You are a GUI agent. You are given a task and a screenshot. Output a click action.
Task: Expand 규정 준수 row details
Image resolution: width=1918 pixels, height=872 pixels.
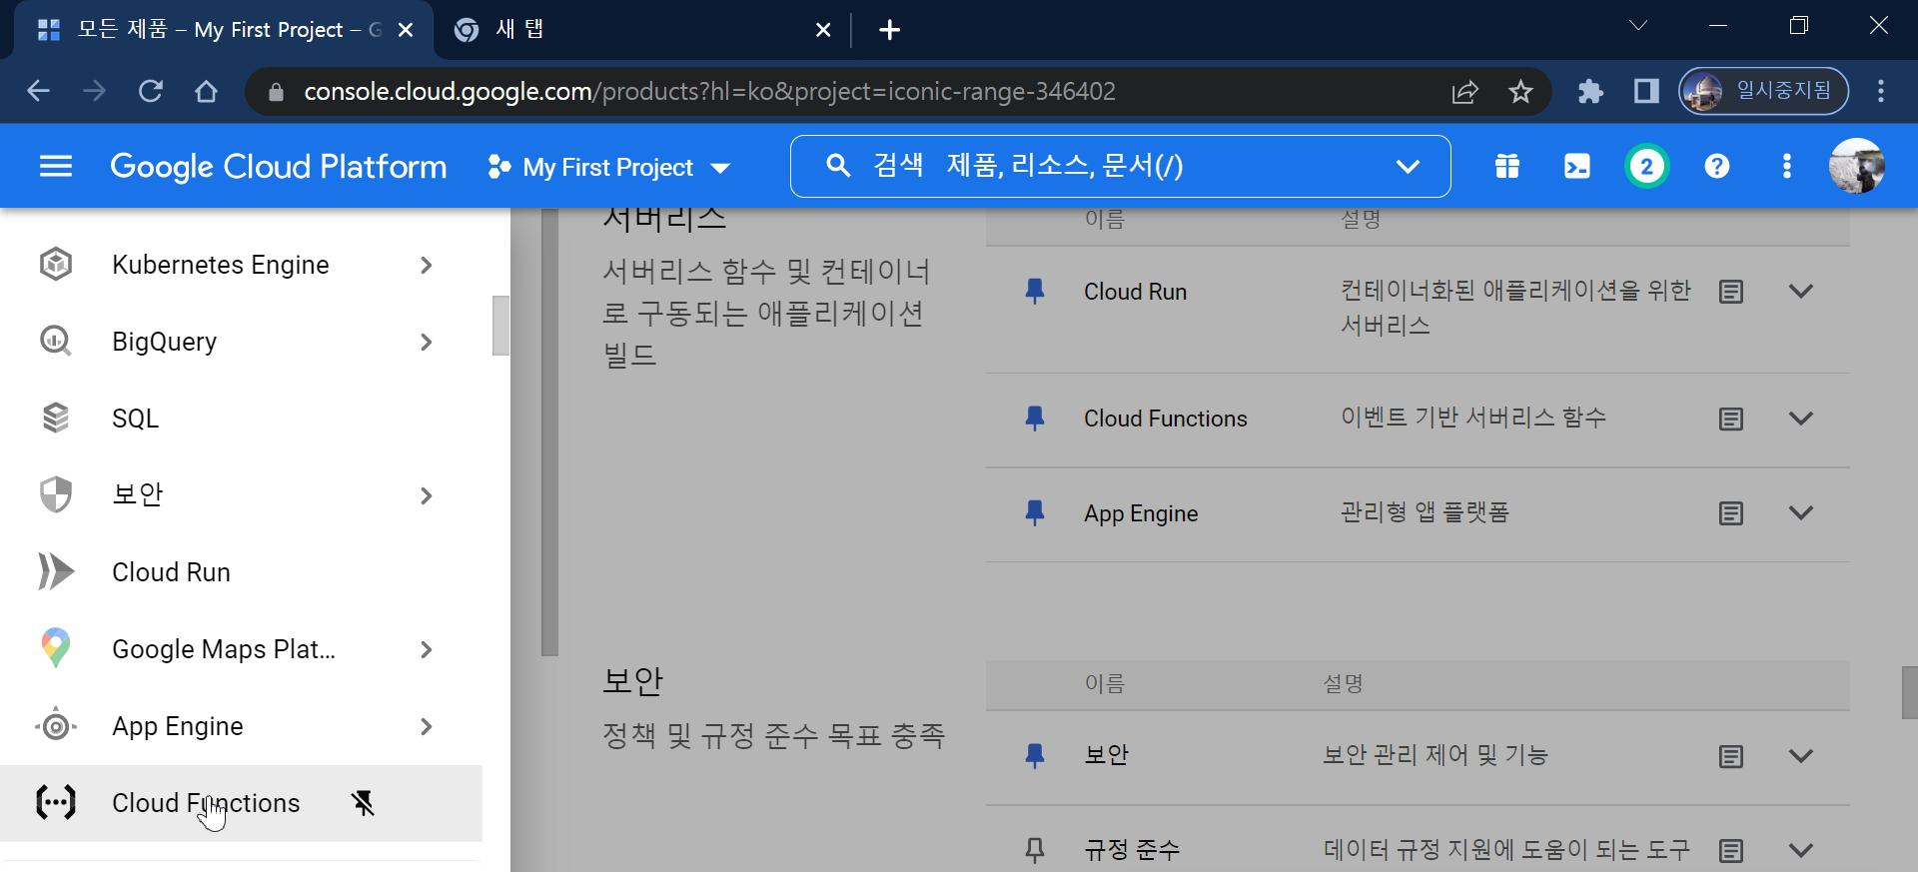pyautogui.click(x=1801, y=851)
